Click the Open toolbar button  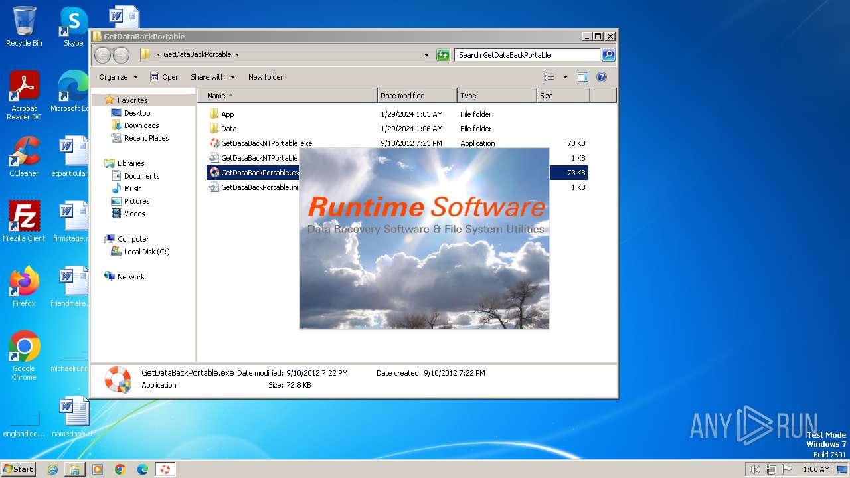(x=165, y=77)
